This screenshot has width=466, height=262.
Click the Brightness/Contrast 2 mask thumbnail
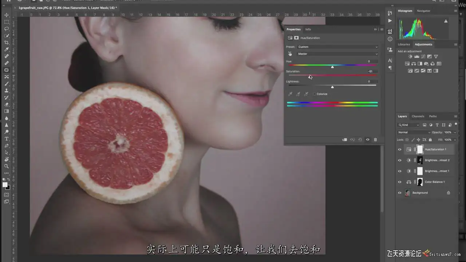point(420,160)
